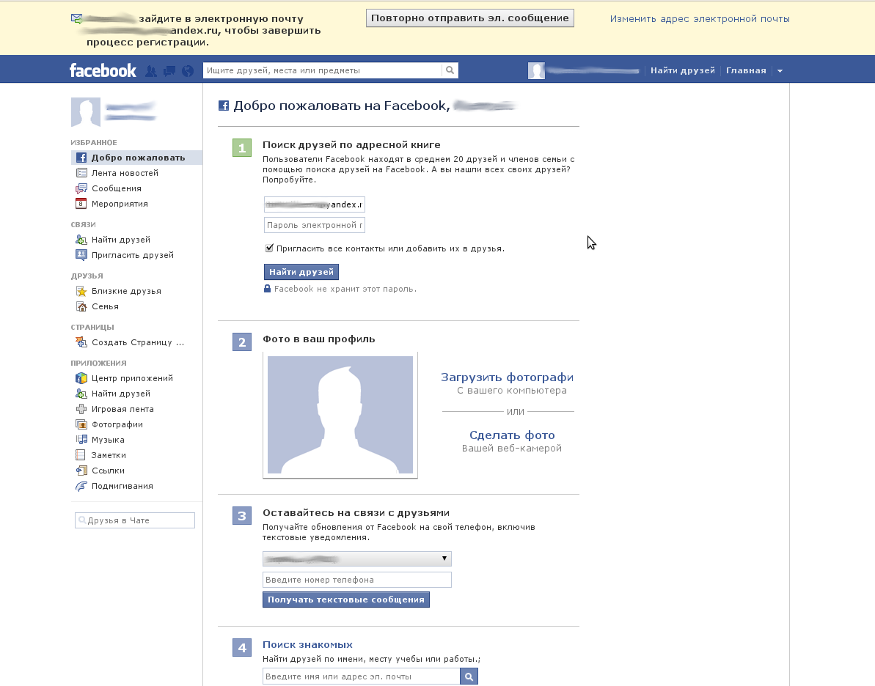Screen dimensions: 875x686
Task: Click the header profile avatar thumbnail
Action: click(536, 71)
